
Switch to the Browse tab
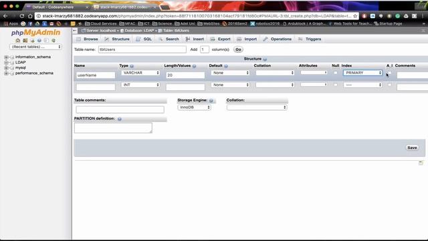pyautogui.click(x=88, y=39)
